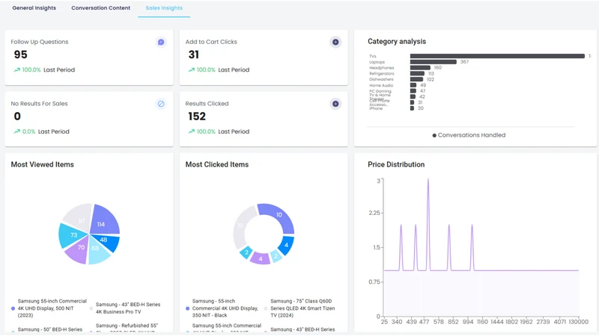Click the Headphones bar labeled 160
The image size is (599, 336).
pyautogui.click(x=420, y=67)
